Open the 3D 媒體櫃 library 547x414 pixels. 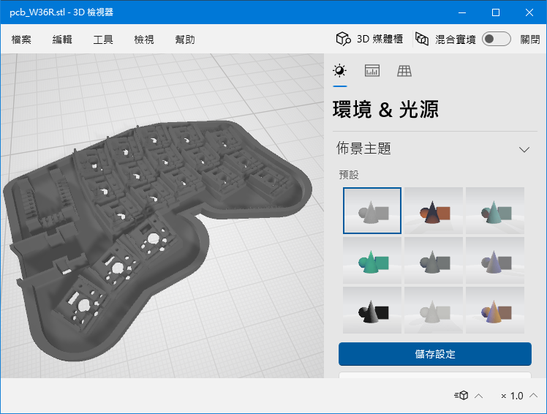[x=369, y=39]
